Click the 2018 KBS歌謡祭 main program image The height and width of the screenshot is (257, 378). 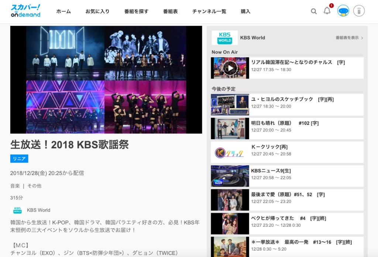106,80
